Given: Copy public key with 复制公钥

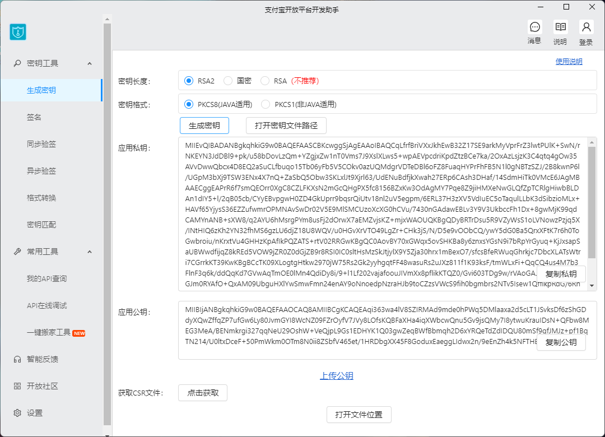Looking at the screenshot, I should pos(561,342).
